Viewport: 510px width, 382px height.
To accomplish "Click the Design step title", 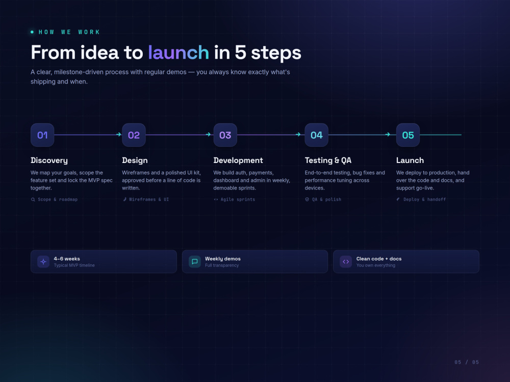I will (x=135, y=160).
